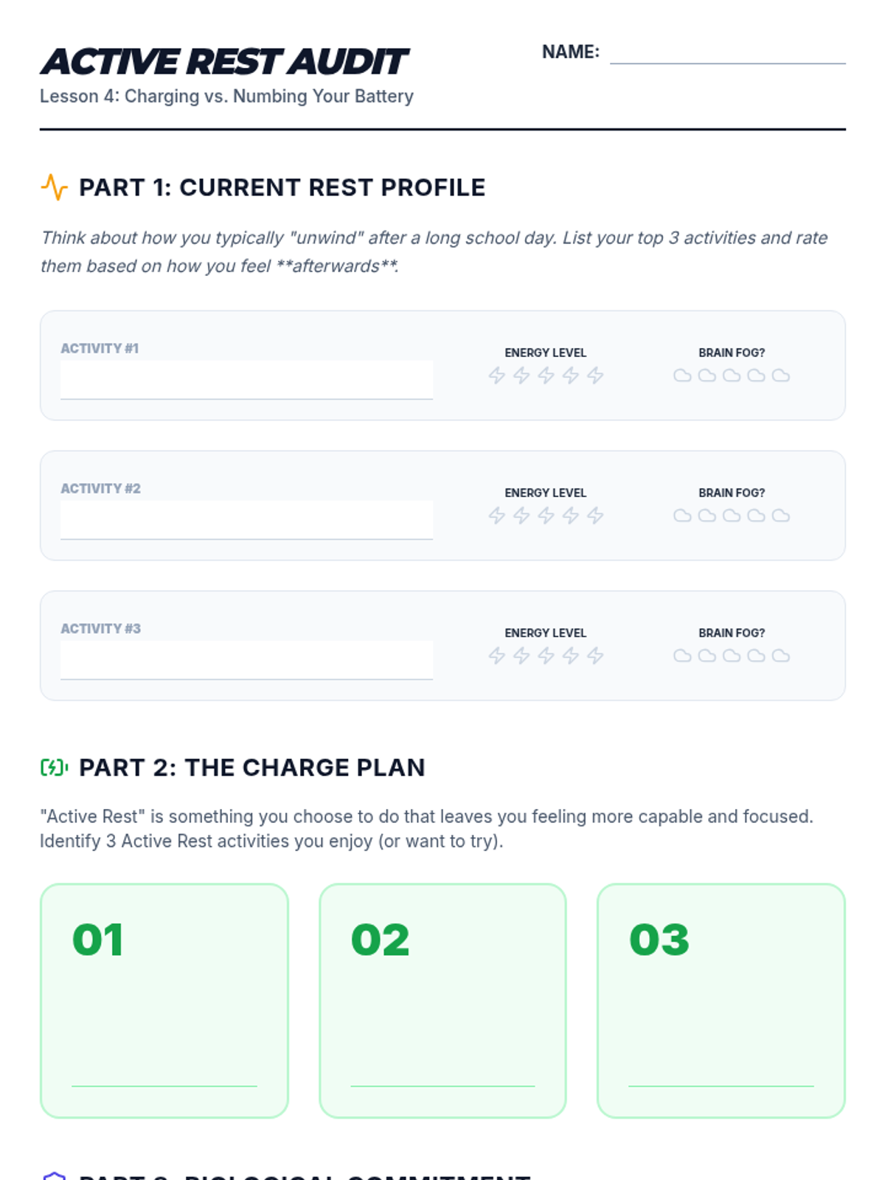Select fourth cloud for Activity #1 brain fog
The image size is (885, 1180).
[756, 375]
